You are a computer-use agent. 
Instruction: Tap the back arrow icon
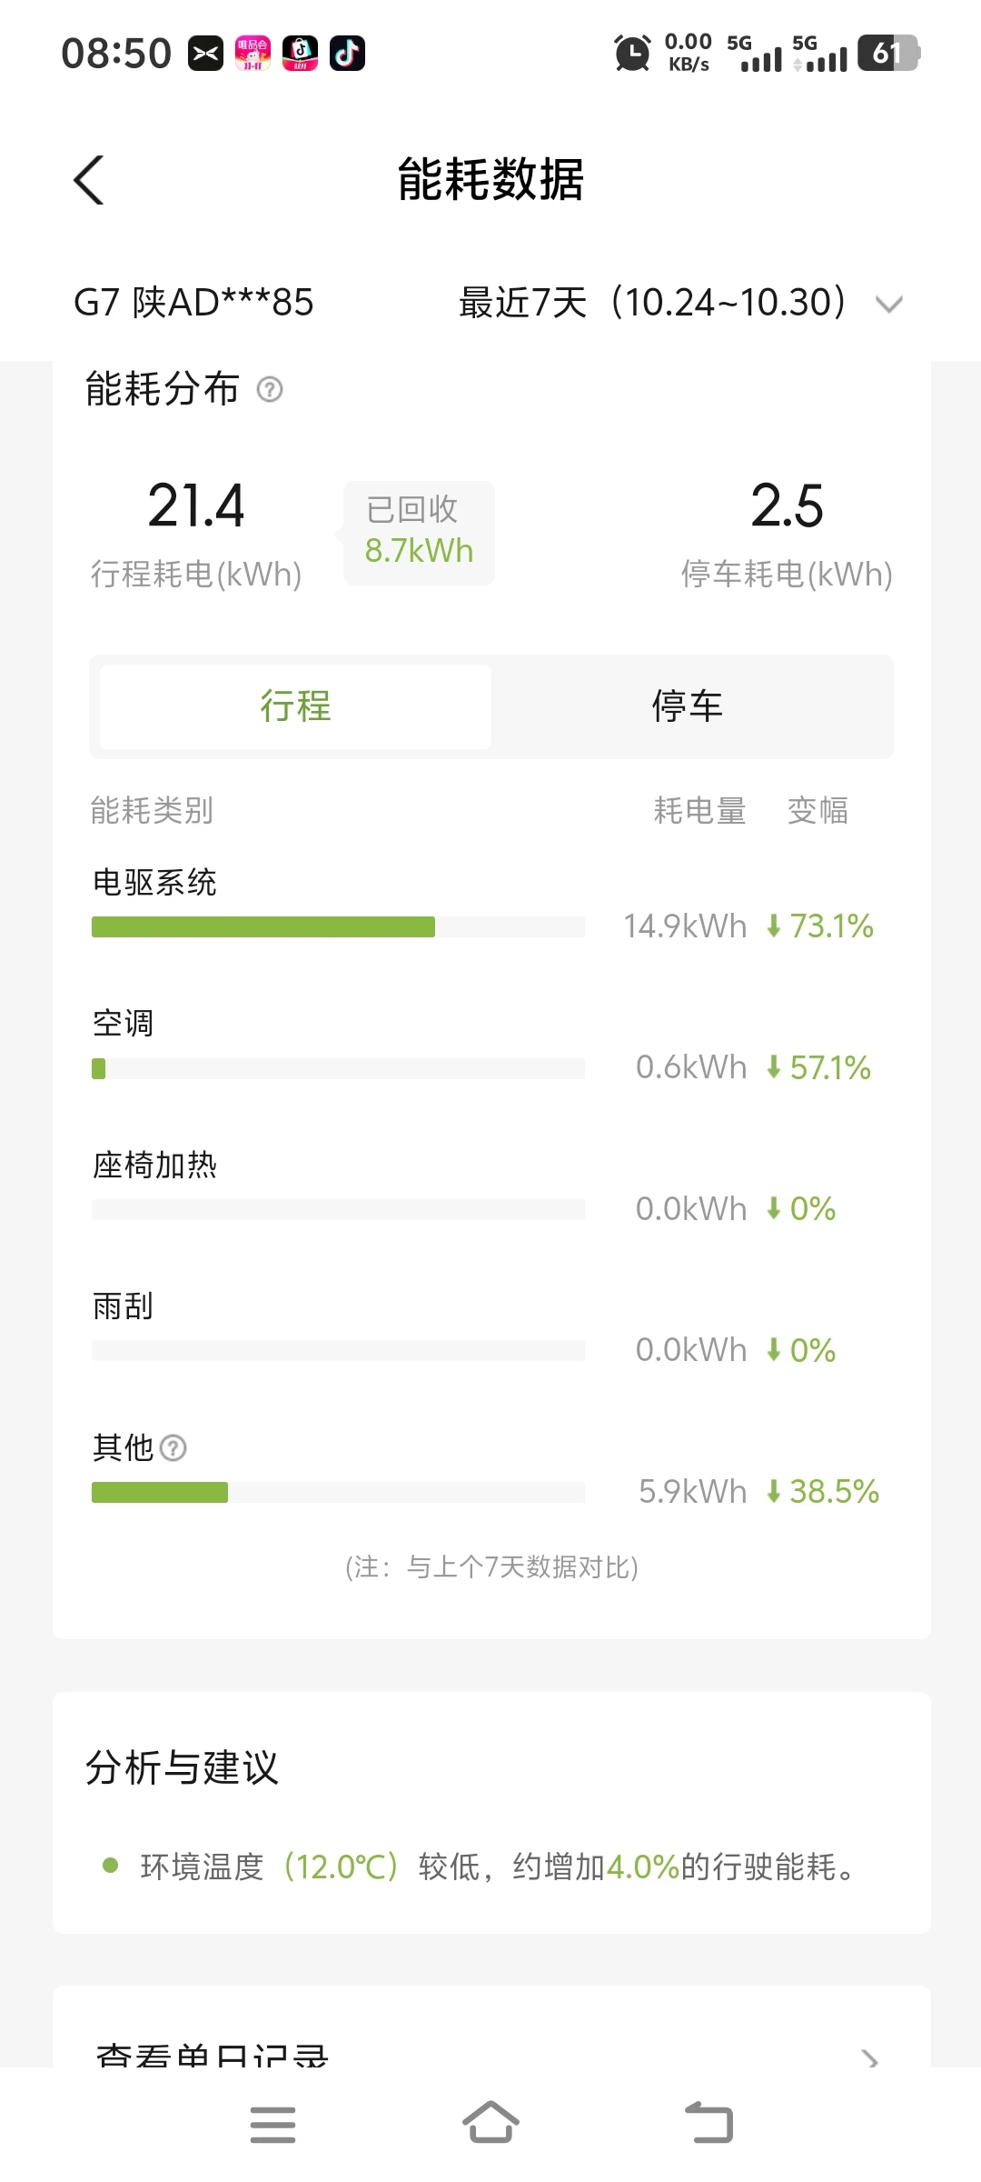coord(89,180)
